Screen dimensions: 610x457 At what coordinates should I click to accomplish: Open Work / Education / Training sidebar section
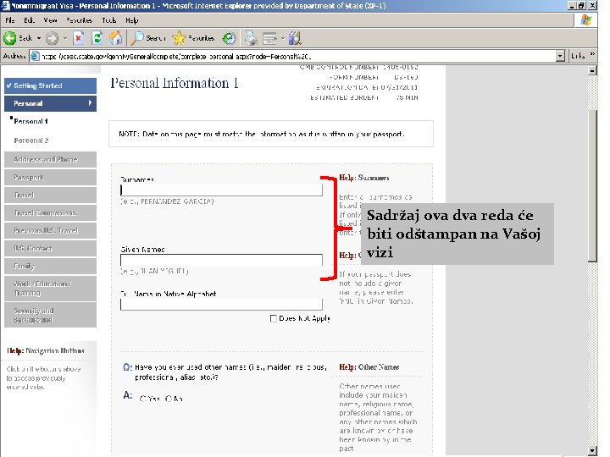point(50,289)
